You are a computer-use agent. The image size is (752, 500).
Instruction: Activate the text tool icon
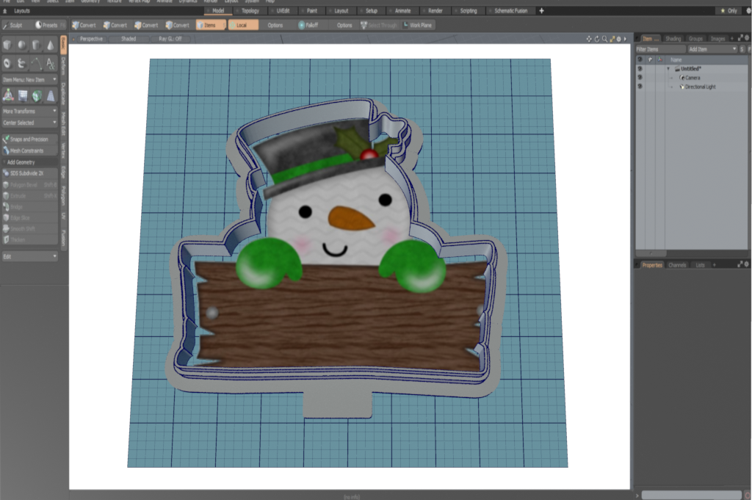(50, 64)
